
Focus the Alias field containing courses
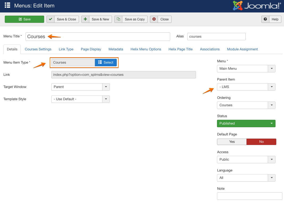point(216,37)
